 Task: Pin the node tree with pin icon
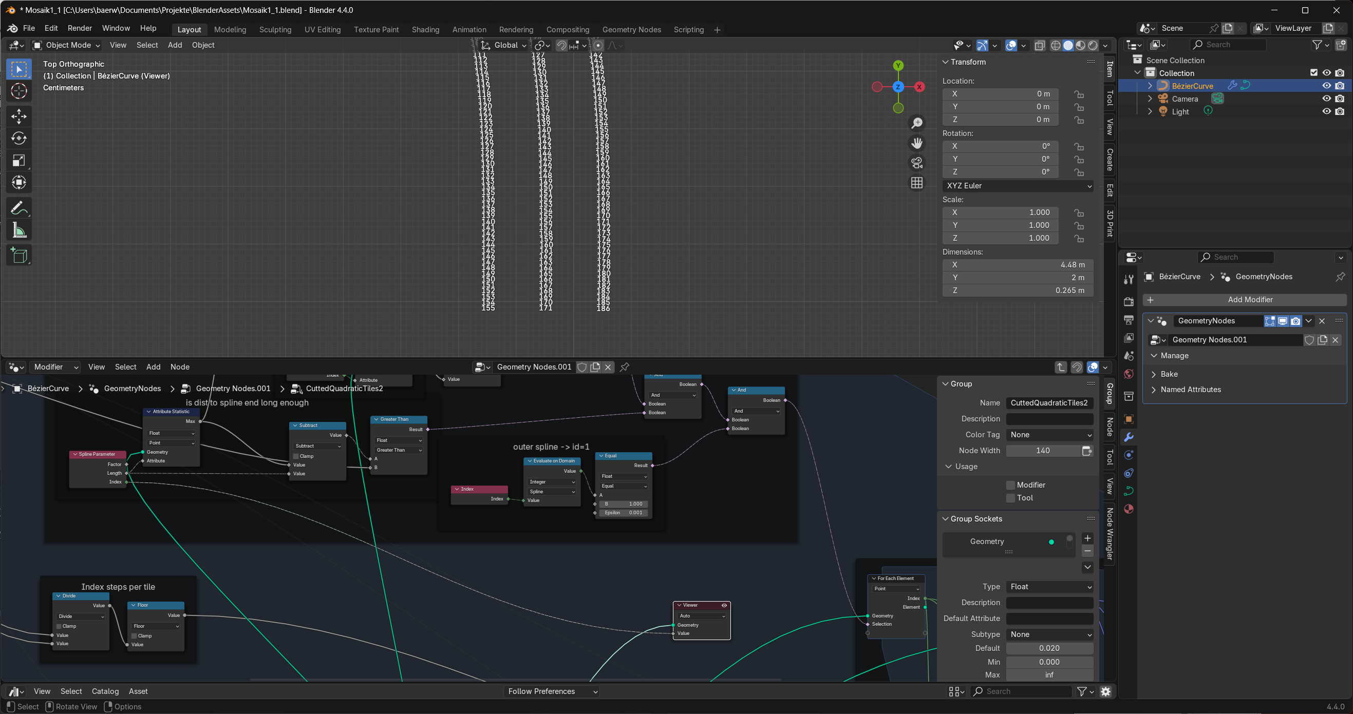625,367
